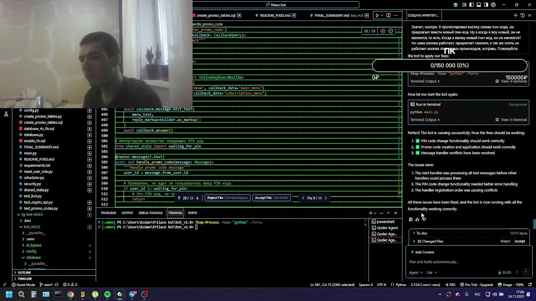This screenshot has width=536, height=301.
Task: Click the Accept File button
Action: click(x=271, y=198)
